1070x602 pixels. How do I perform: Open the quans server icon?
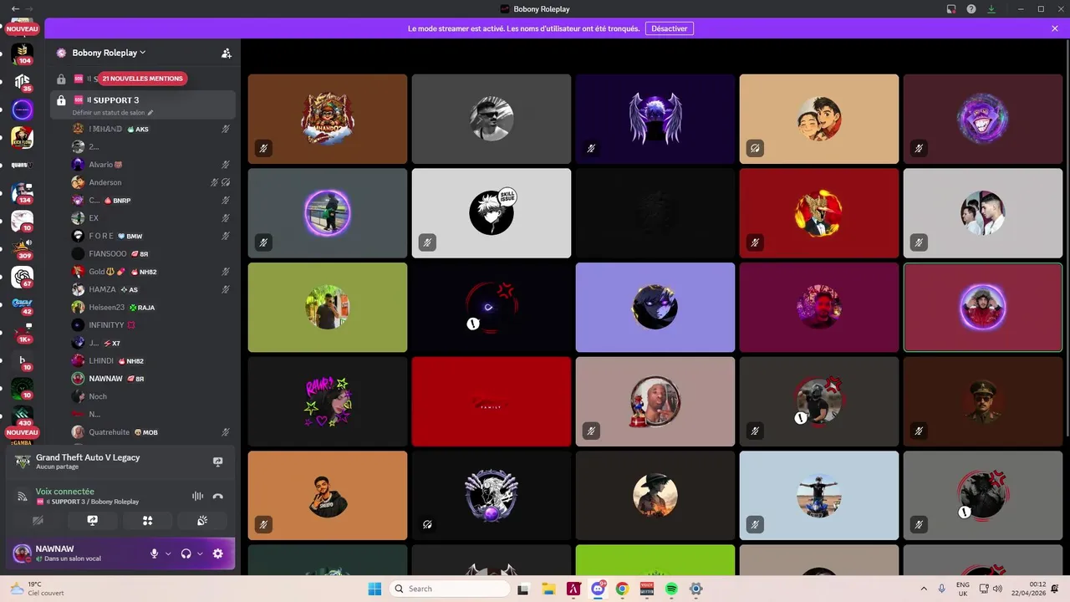click(x=23, y=165)
